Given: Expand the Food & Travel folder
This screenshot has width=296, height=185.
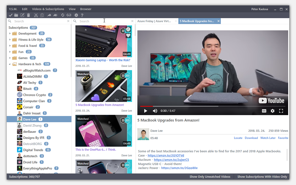Looking at the screenshot, I should (x=10, y=46).
